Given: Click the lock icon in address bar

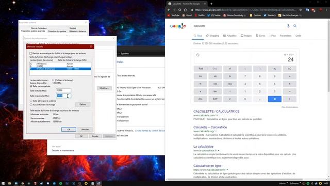Looking at the screenshot, I should pyautogui.click(x=192, y=10).
